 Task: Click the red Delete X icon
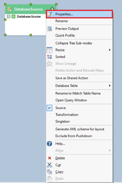click(x=50, y=158)
